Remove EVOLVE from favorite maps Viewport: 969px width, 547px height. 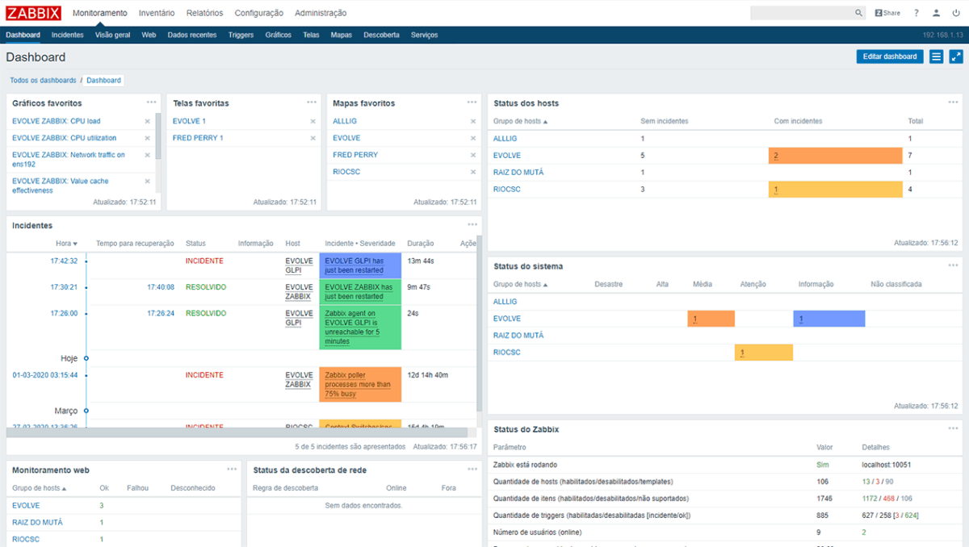[x=473, y=138]
